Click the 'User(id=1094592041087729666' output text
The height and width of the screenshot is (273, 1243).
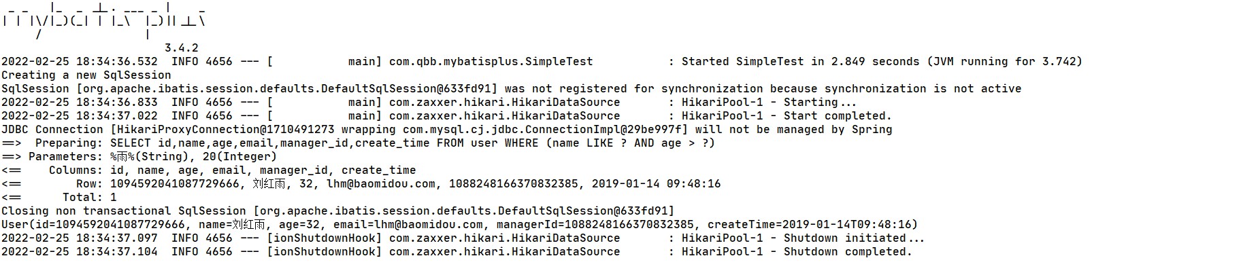coord(93,225)
